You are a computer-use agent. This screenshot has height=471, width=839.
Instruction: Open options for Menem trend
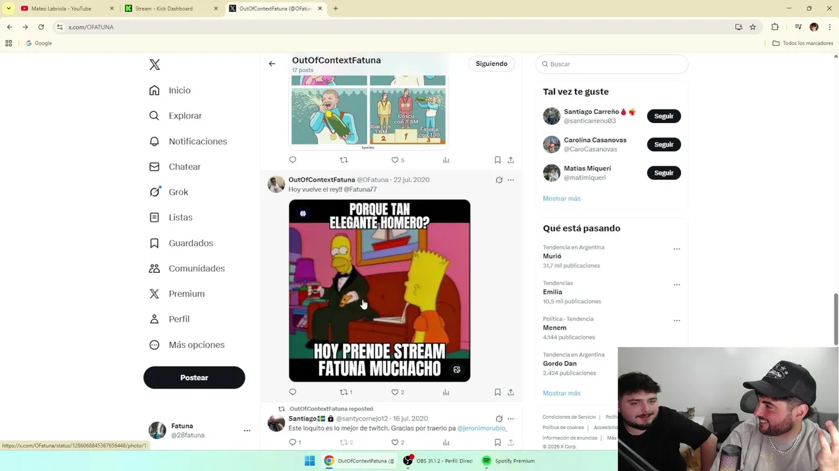point(677,321)
